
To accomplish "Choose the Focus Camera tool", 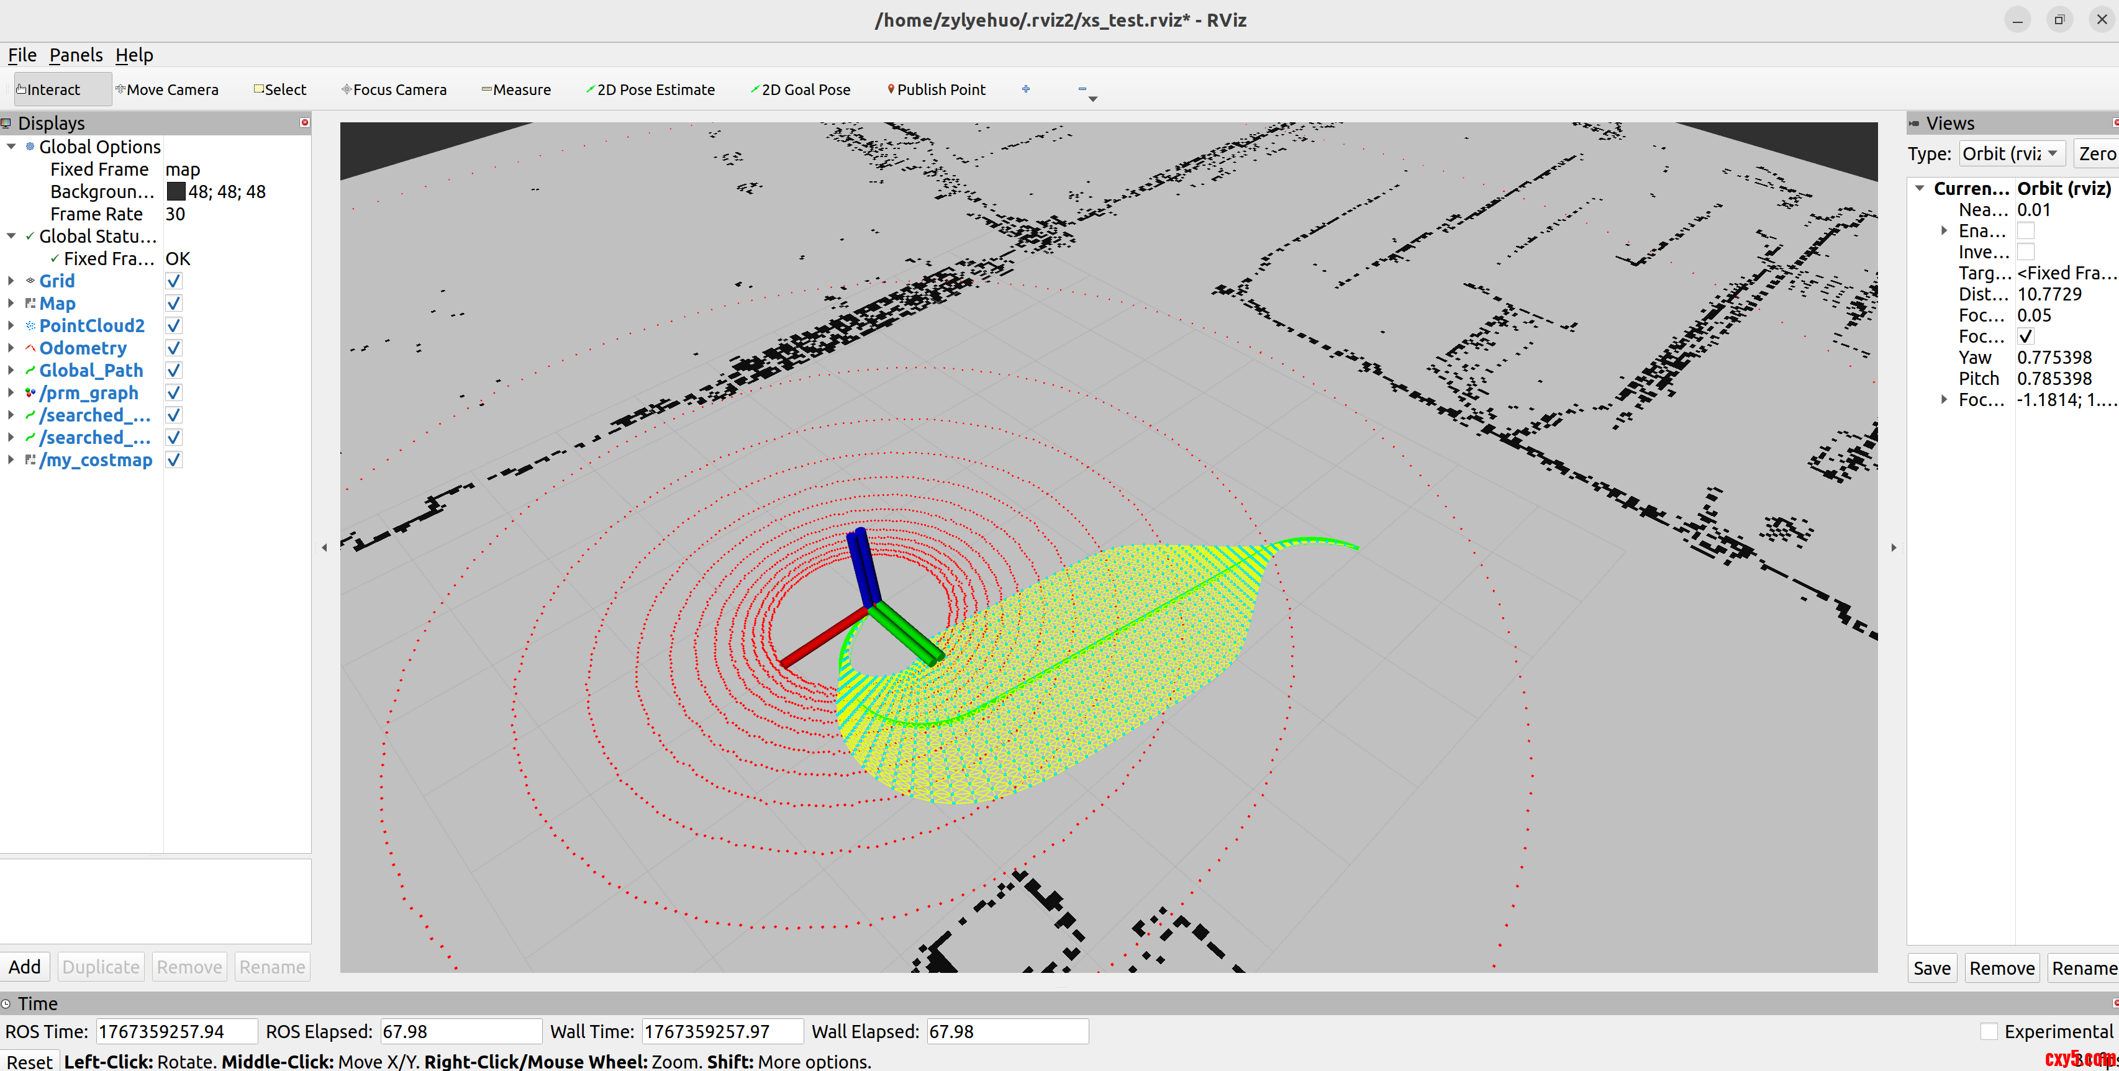I will click(394, 89).
